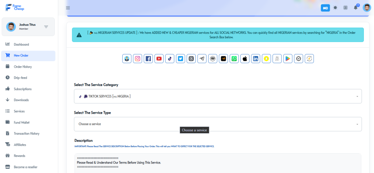Choose the TikTok icon in the icon row
Screen dimensions: 374x173
tap(170, 59)
